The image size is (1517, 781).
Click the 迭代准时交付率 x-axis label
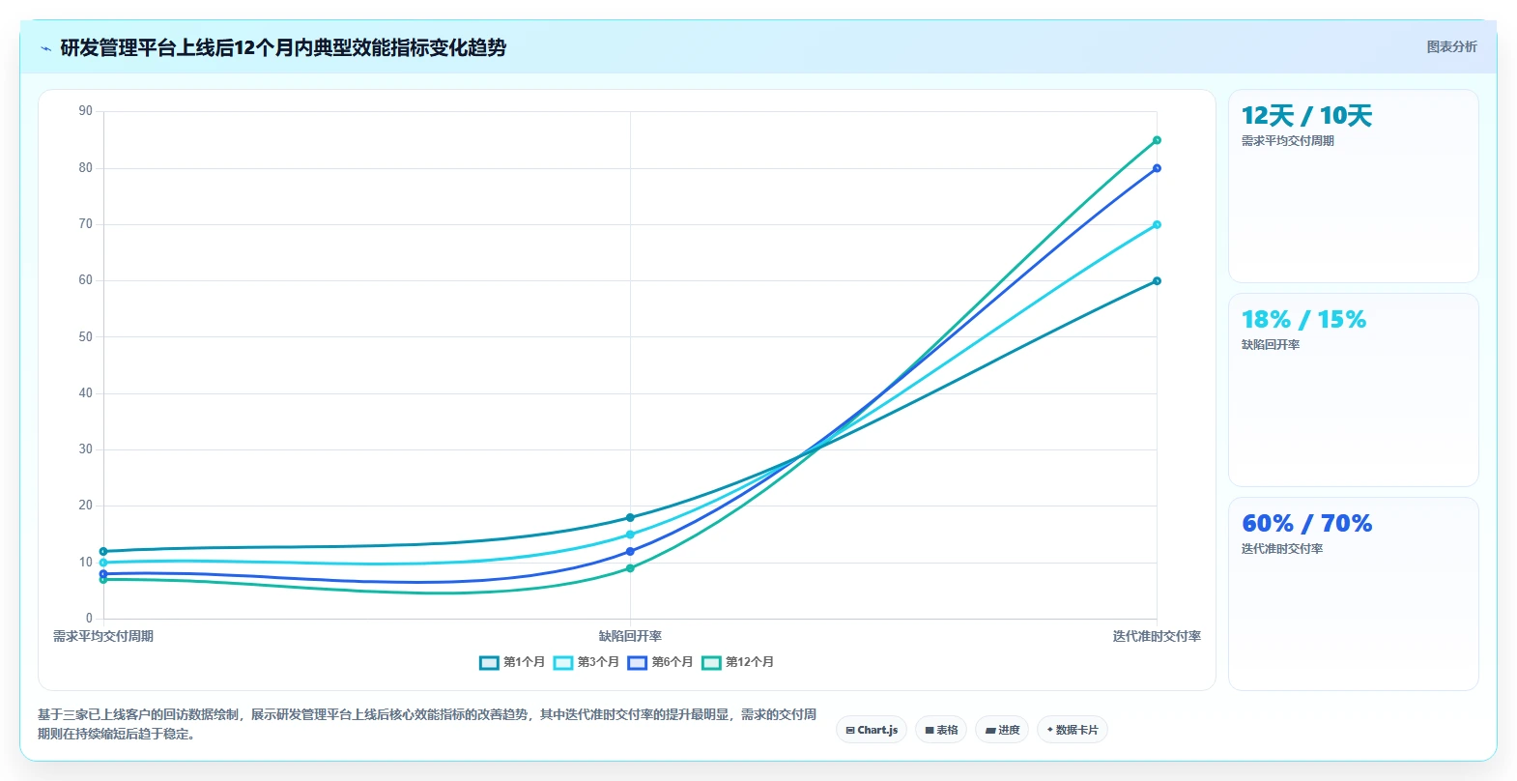(1157, 636)
